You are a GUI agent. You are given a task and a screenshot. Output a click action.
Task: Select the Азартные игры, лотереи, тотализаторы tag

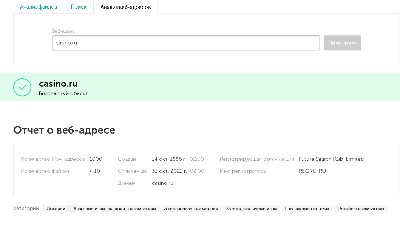[x=115, y=209]
